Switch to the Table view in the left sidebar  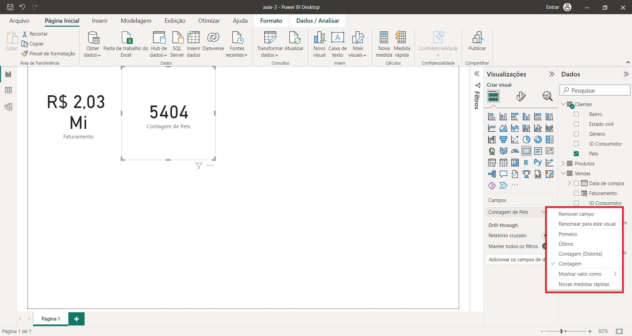pos(8,90)
